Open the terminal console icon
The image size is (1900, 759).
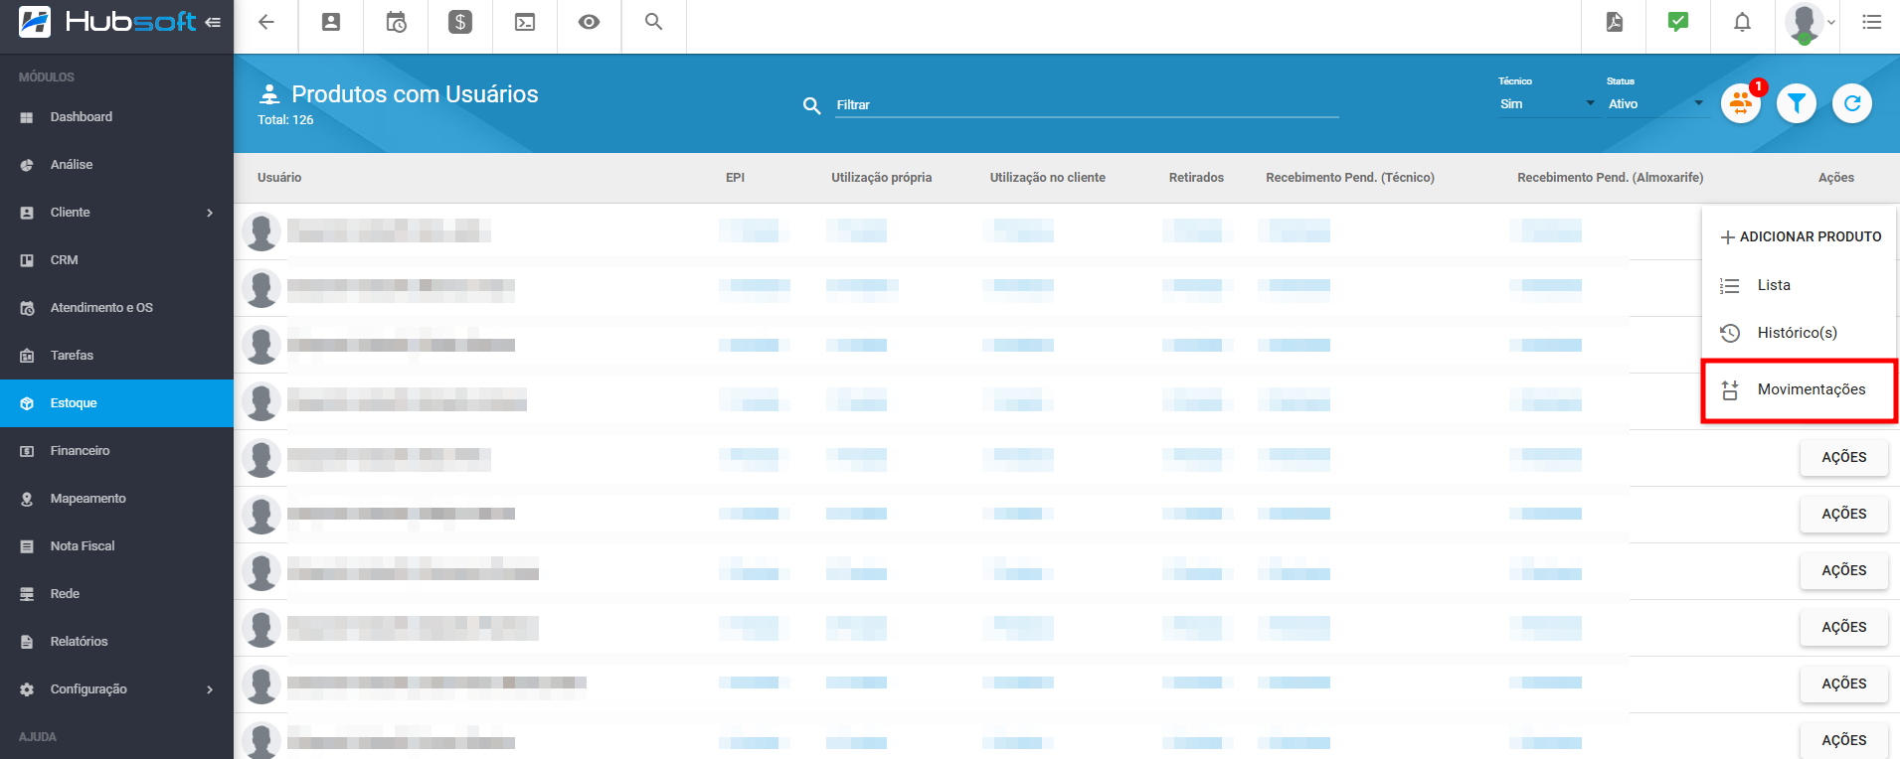pos(525,22)
